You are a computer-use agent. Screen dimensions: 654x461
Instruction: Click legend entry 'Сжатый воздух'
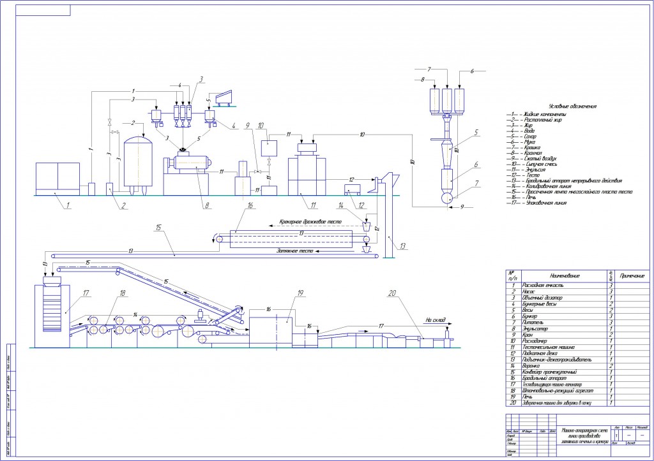pyautogui.click(x=540, y=159)
